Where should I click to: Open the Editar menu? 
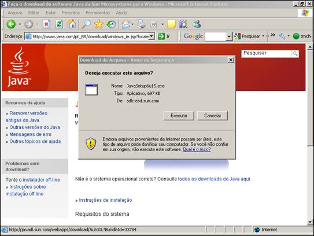point(34,13)
